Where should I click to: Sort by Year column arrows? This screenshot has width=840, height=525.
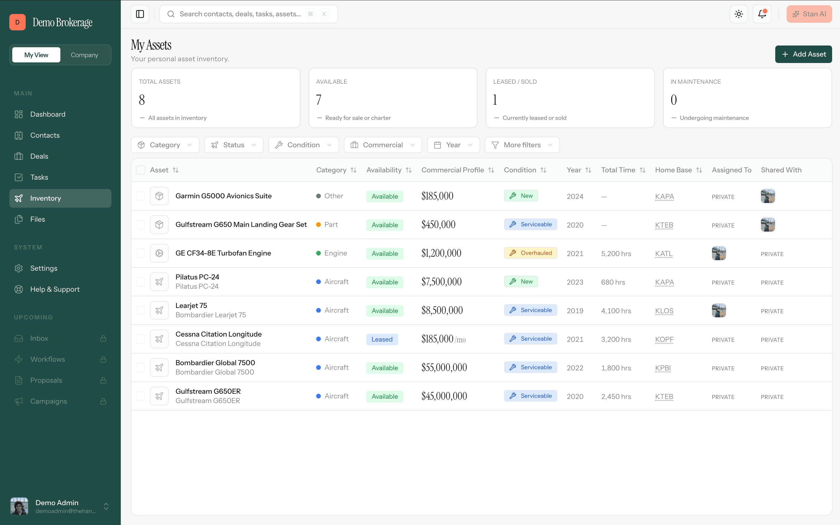(x=588, y=170)
